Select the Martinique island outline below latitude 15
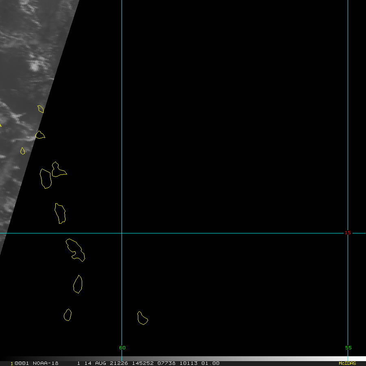 pyautogui.click(x=75, y=250)
